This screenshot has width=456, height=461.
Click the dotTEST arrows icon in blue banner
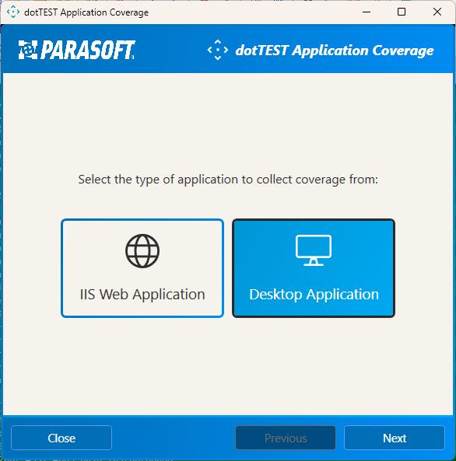[x=218, y=50]
